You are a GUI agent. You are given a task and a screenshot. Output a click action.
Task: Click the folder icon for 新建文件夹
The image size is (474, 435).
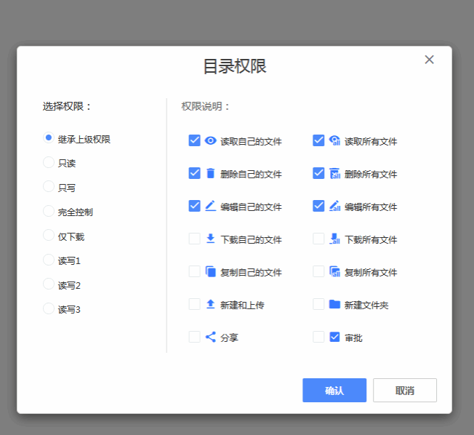334,304
